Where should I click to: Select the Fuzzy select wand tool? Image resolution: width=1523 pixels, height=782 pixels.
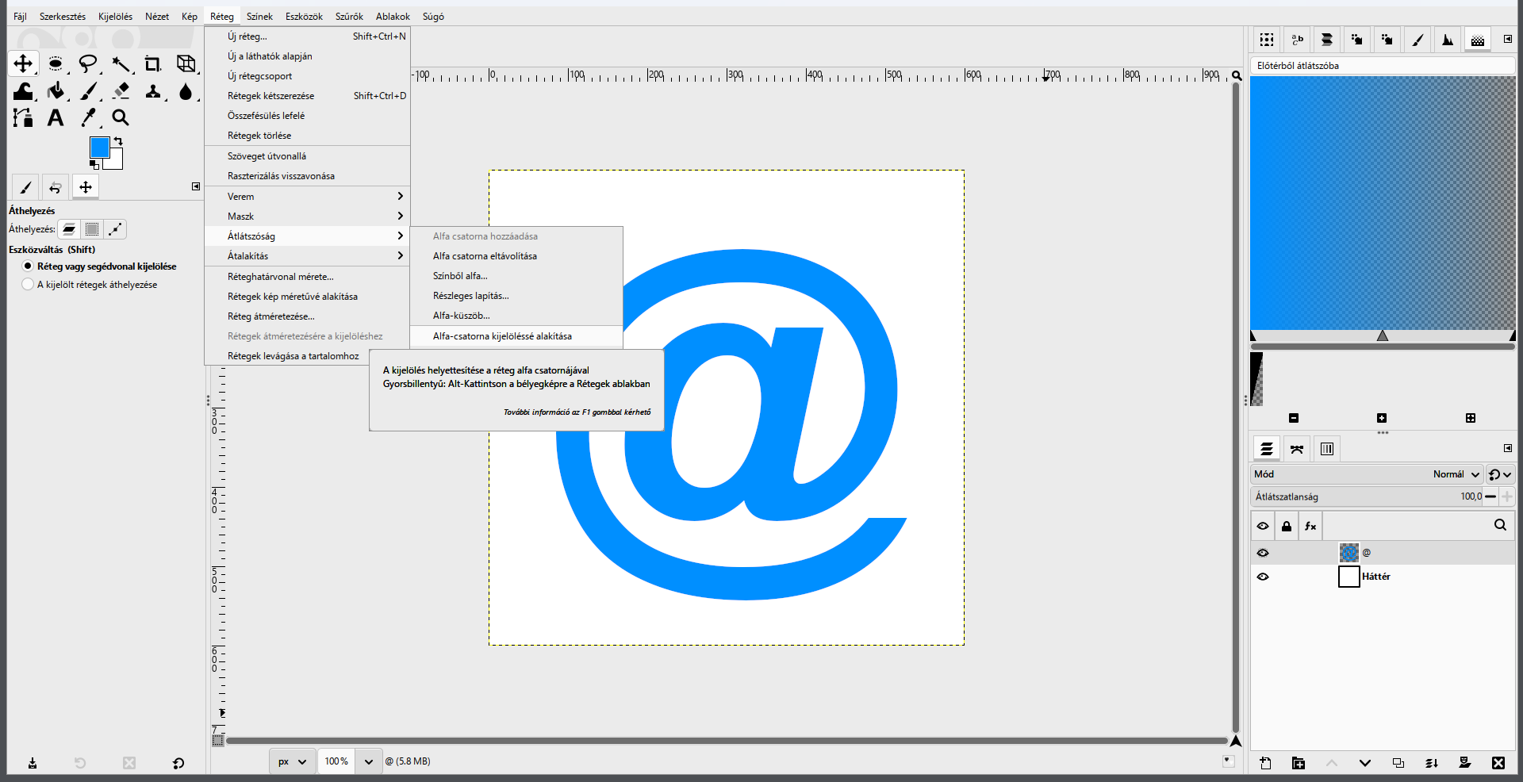(x=121, y=63)
